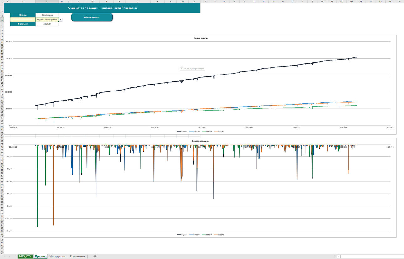Click the '20 000,00' axis label
Viewport: 404px width, 259px height.
click(x=8, y=58)
